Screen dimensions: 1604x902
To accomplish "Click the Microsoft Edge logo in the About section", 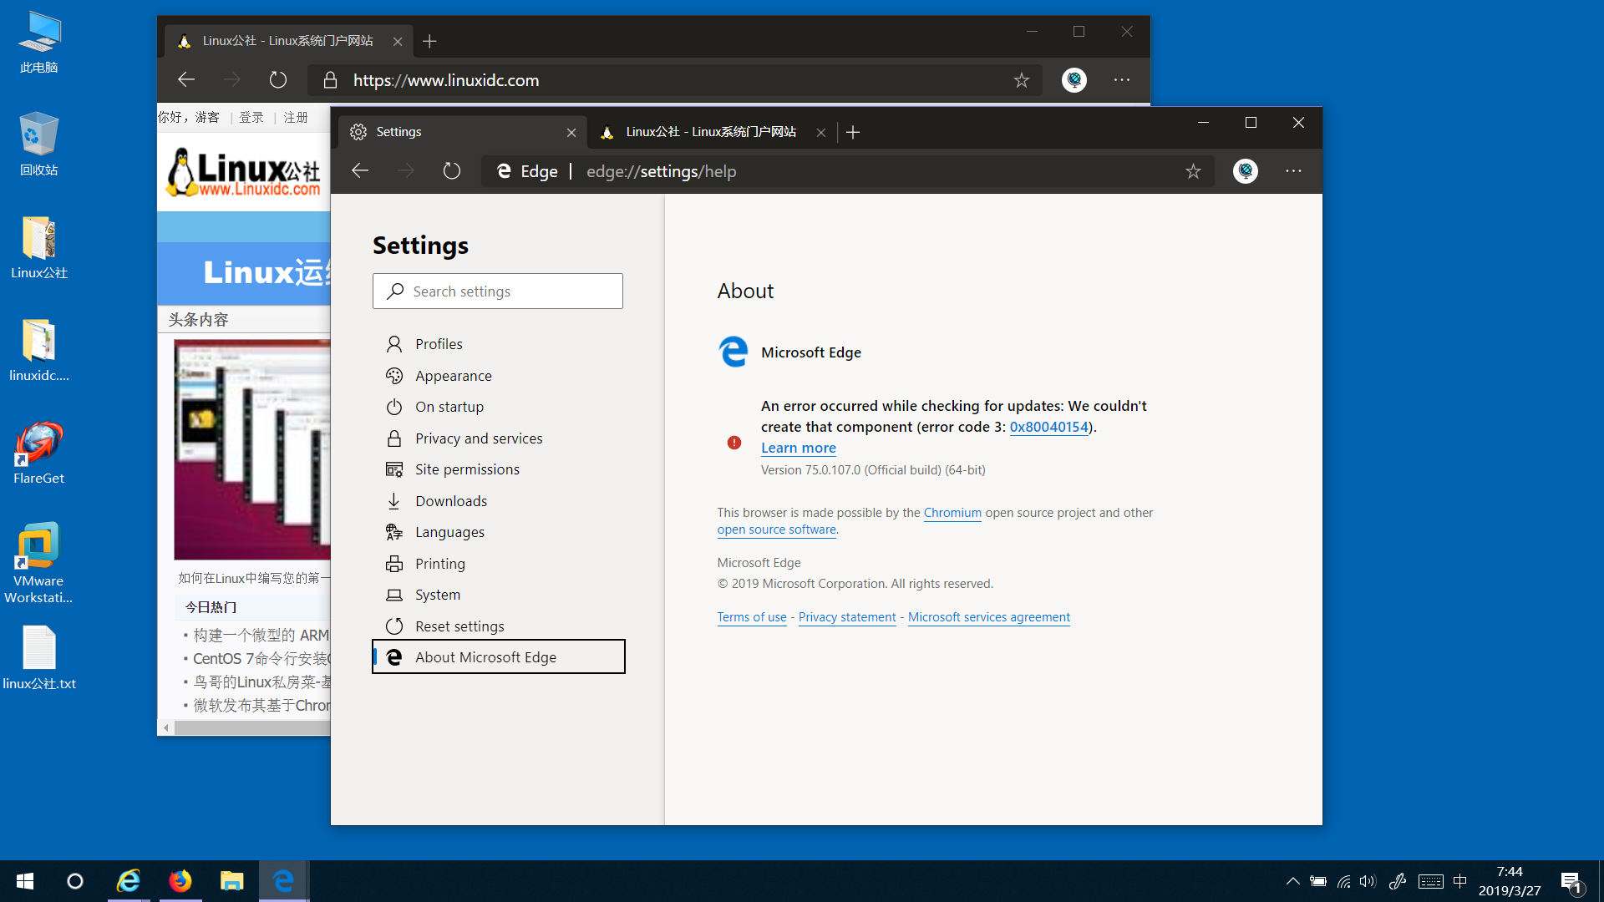I will (733, 352).
